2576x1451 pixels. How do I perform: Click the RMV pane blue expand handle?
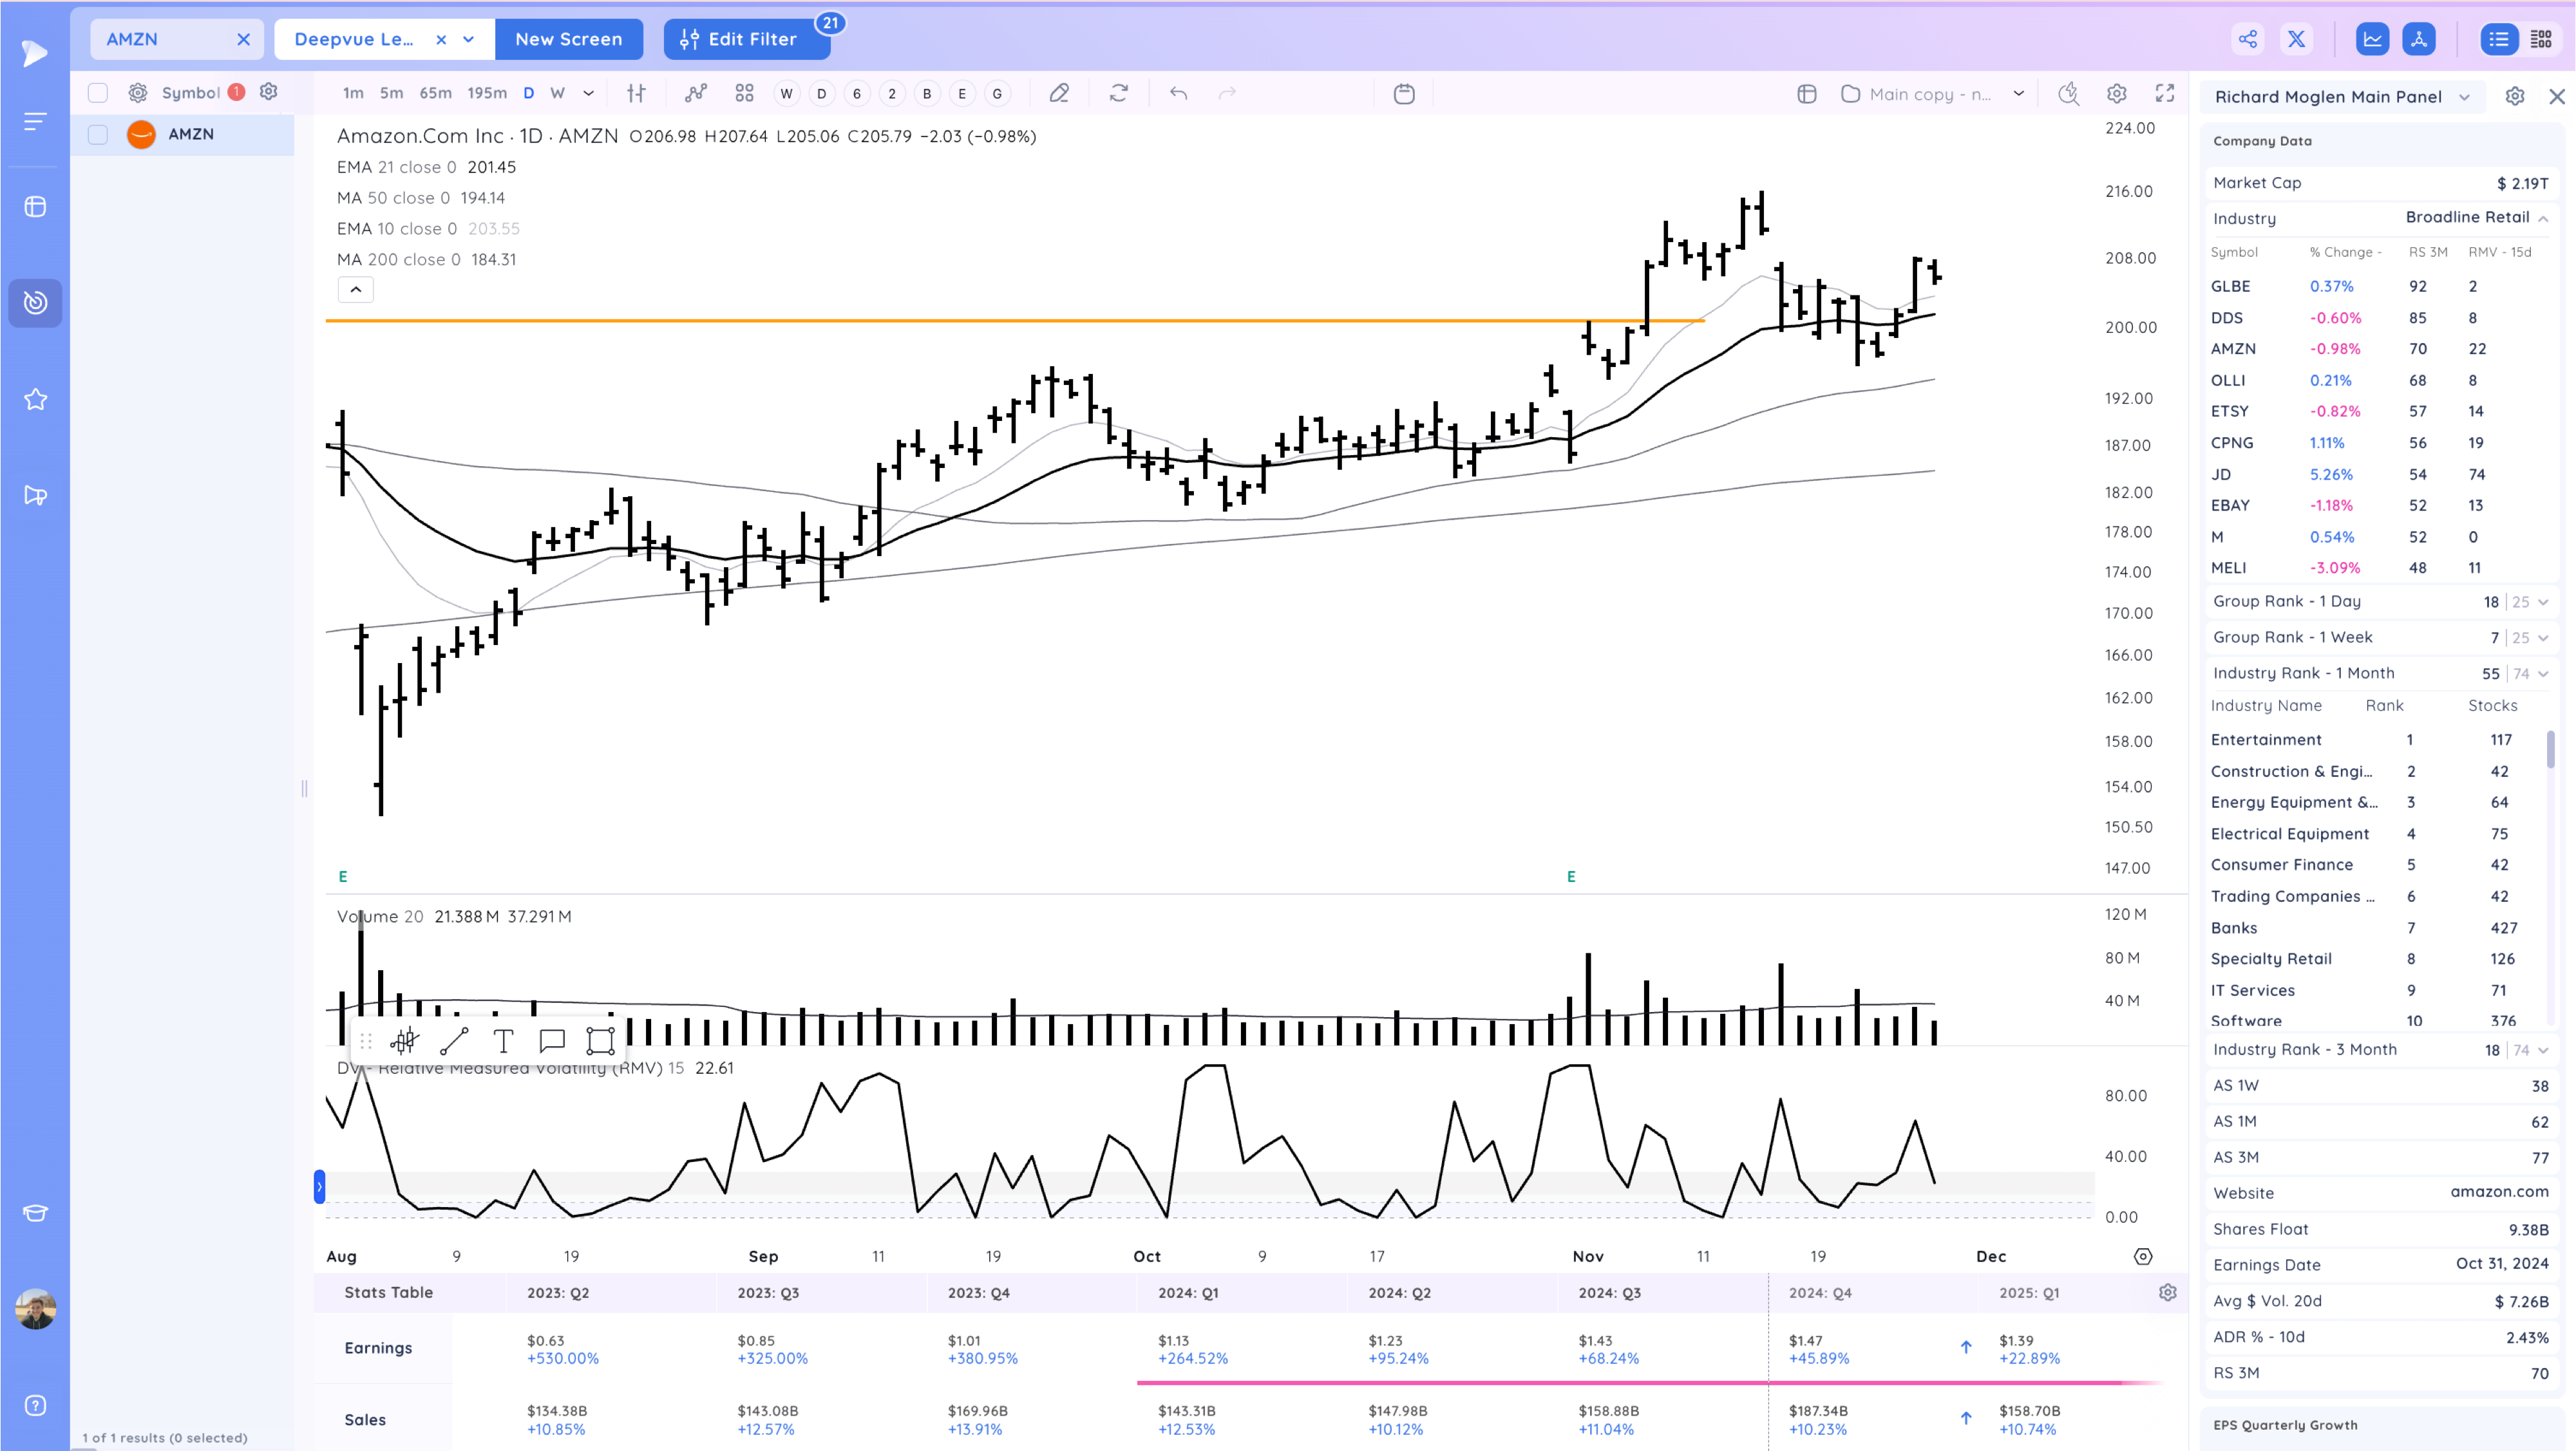319,1186
